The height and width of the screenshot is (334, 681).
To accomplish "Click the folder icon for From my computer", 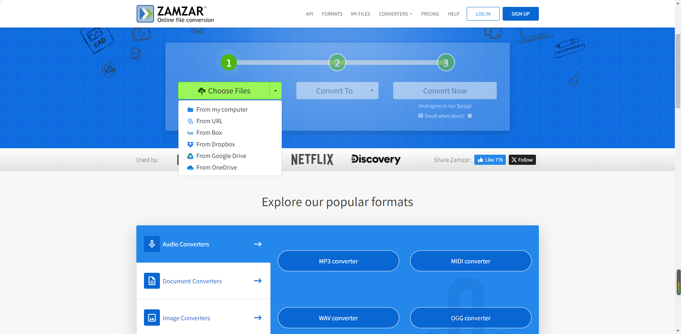I will (x=190, y=110).
